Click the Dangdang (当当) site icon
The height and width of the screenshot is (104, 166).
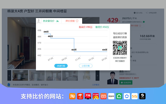coord(103,96)
